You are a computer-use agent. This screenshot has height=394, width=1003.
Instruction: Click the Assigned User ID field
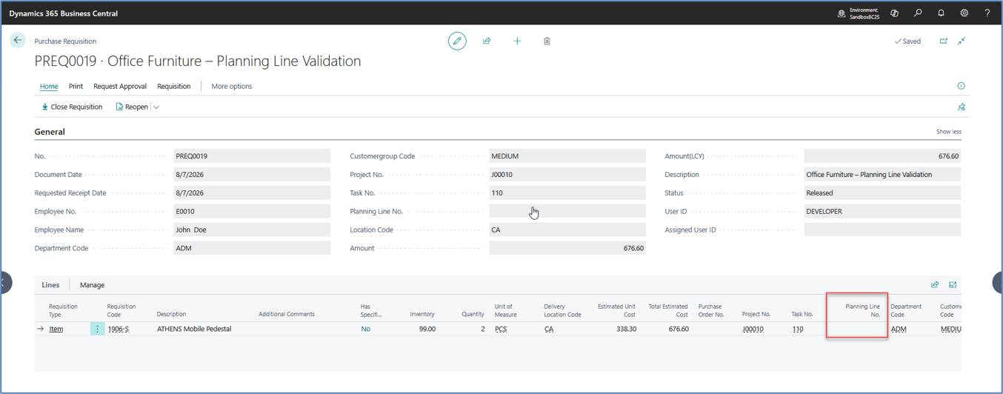click(x=882, y=230)
